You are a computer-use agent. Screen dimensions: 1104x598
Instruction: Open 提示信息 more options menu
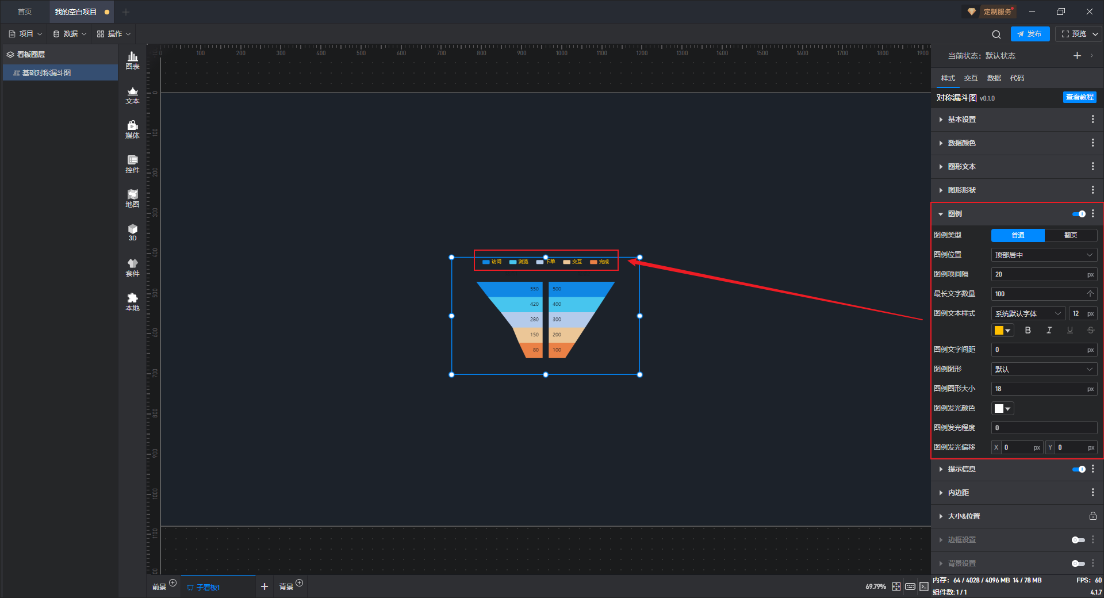pyautogui.click(x=1092, y=469)
